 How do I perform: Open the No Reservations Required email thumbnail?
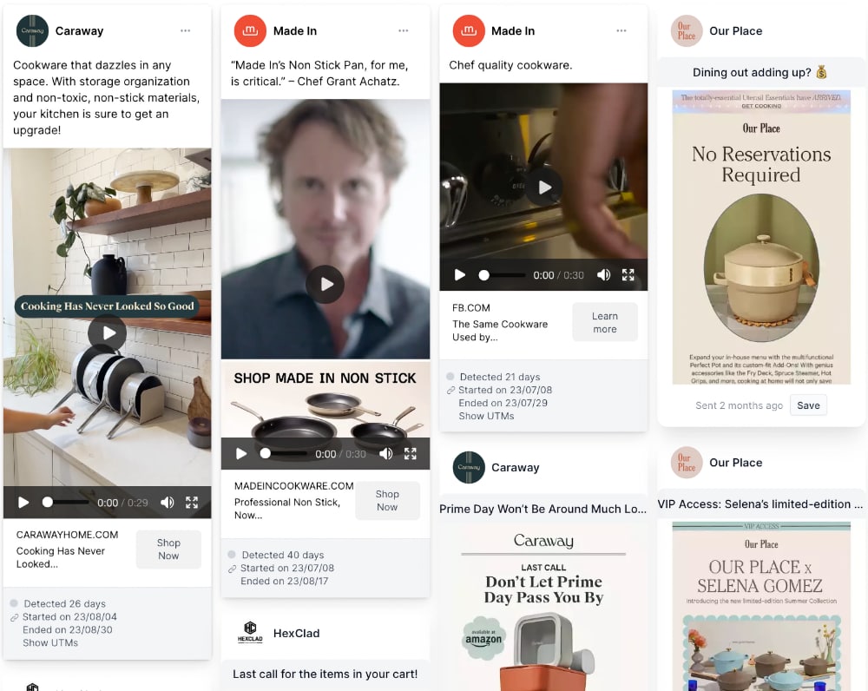coord(761,238)
